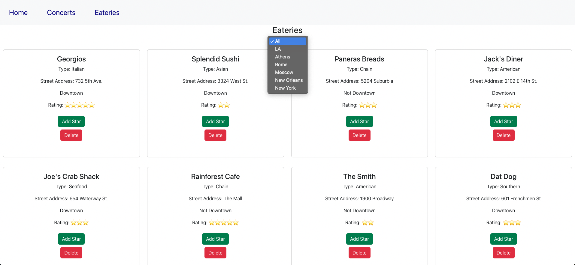Click the checkmark beside the All option
Image resolution: width=575 pixels, height=265 pixels.
tap(272, 41)
